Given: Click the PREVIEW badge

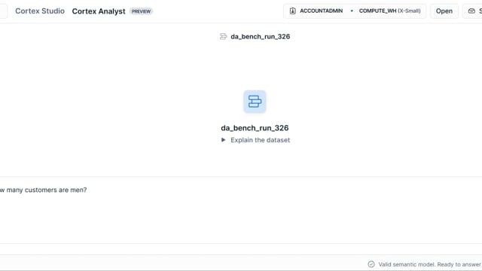Looking at the screenshot, I should pyautogui.click(x=141, y=11).
